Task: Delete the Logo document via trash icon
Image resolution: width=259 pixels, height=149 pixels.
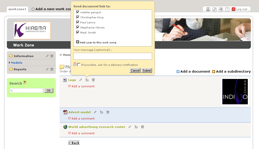Action: pos(93,80)
